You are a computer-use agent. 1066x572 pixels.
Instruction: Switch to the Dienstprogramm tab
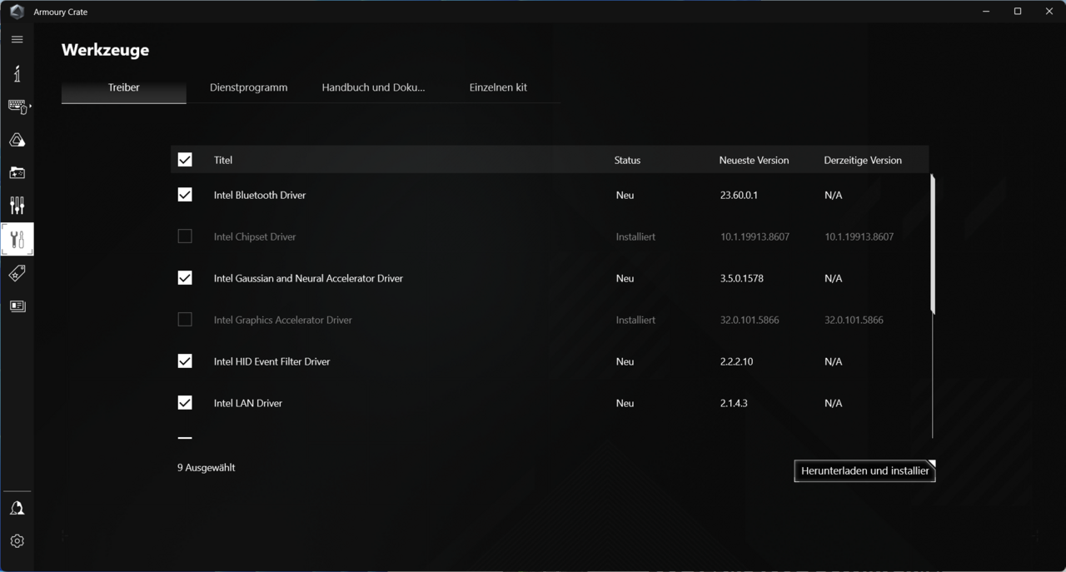(x=248, y=87)
